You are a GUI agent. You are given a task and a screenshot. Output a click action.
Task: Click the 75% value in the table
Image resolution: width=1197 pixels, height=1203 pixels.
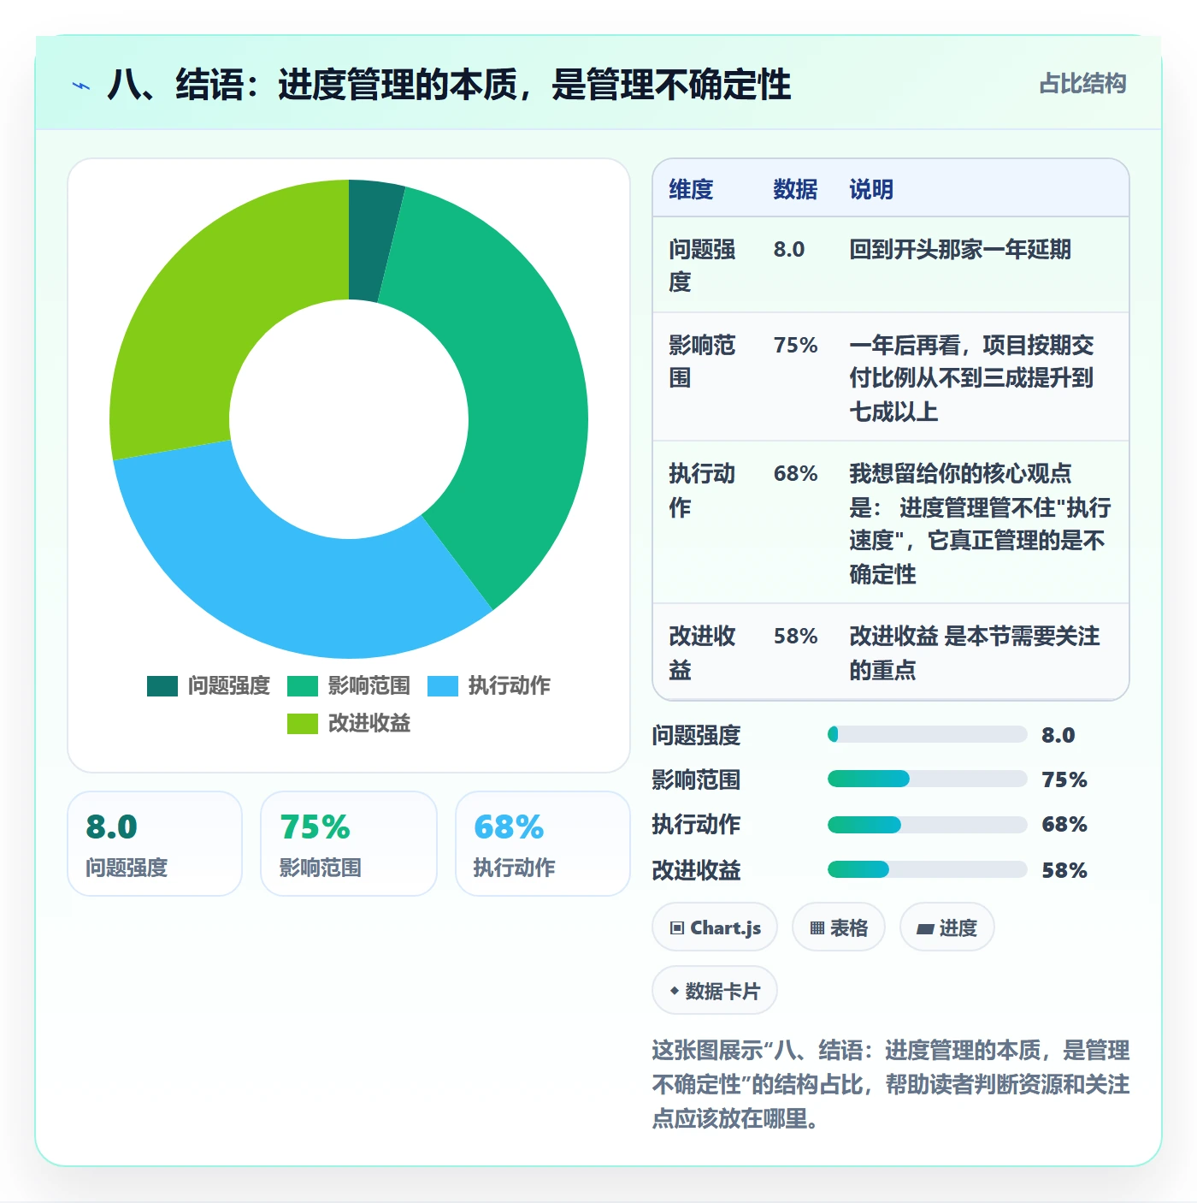point(796,345)
